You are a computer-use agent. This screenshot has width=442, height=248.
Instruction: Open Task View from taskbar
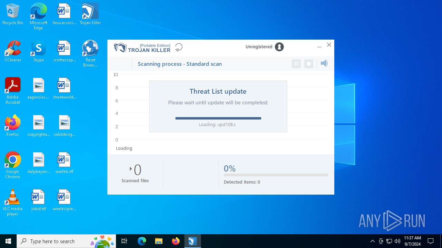[124, 241]
